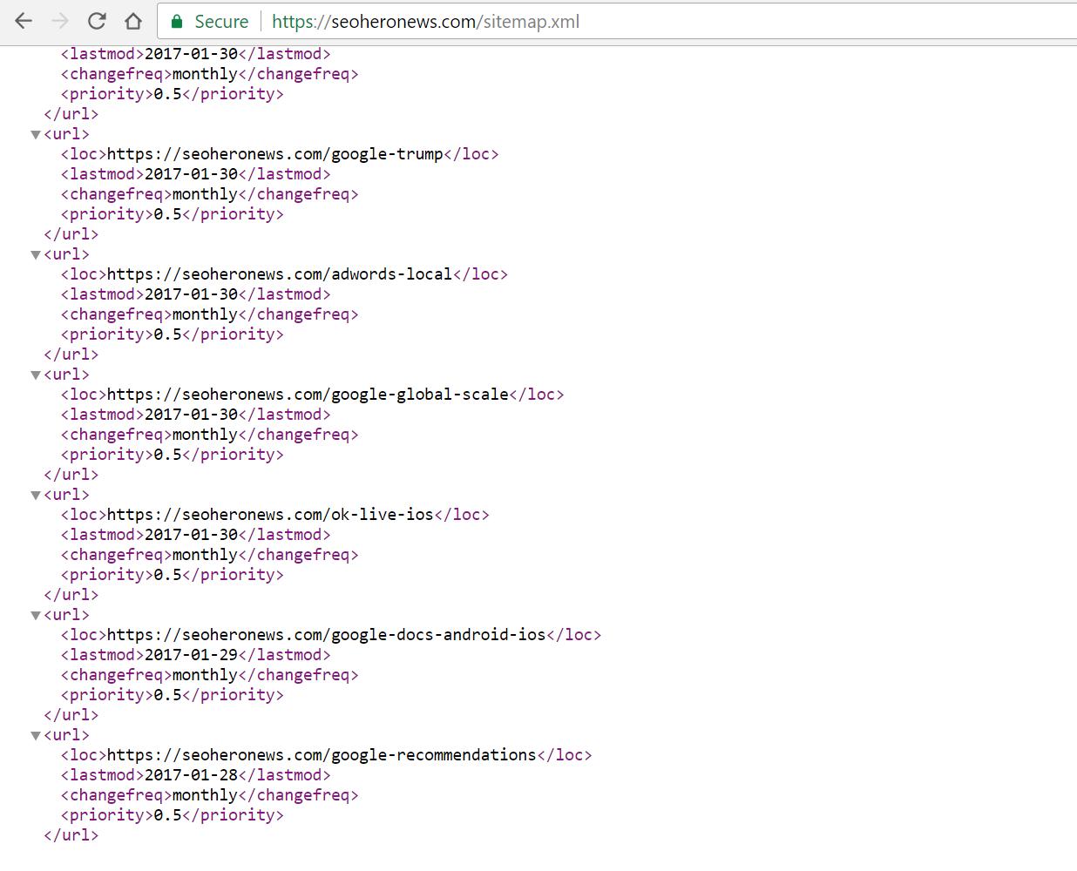Image resolution: width=1077 pixels, height=871 pixels.
Task: Open the browser home page
Action: coord(132,21)
